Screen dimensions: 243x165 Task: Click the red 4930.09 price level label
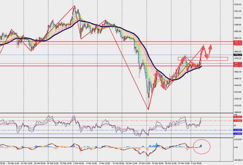(237, 43)
